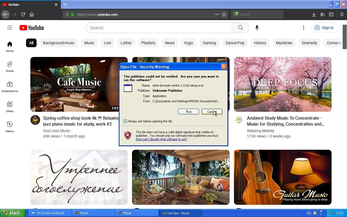
Task: Select the Mysteries filter chip
Action: pyautogui.click(x=284, y=43)
